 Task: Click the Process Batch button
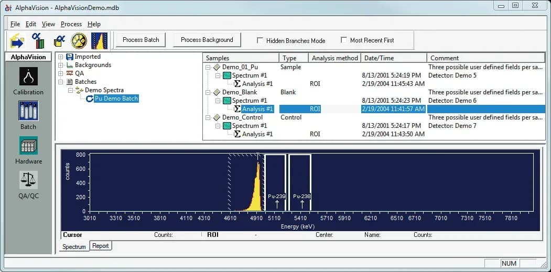[141, 40]
